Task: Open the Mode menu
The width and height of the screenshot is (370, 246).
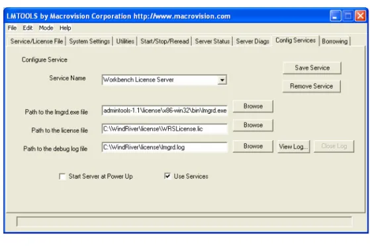Action: [46, 28]
